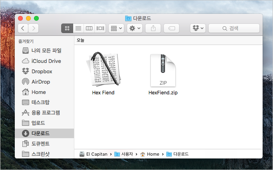Click the Hex Fiend file name label

[103, 93]
